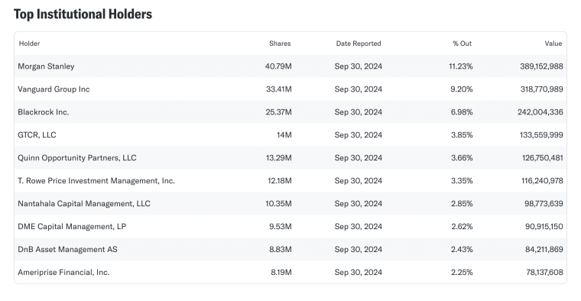
Task: Click the 25.37M shares value
Action: click(278, 112)
